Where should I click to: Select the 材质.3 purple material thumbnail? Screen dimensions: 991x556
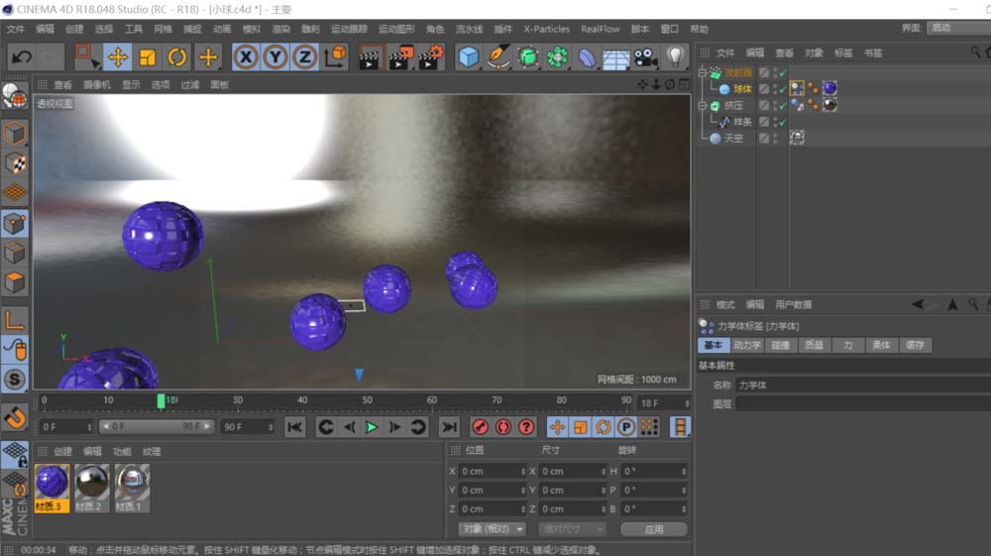[x=52, y=488]
